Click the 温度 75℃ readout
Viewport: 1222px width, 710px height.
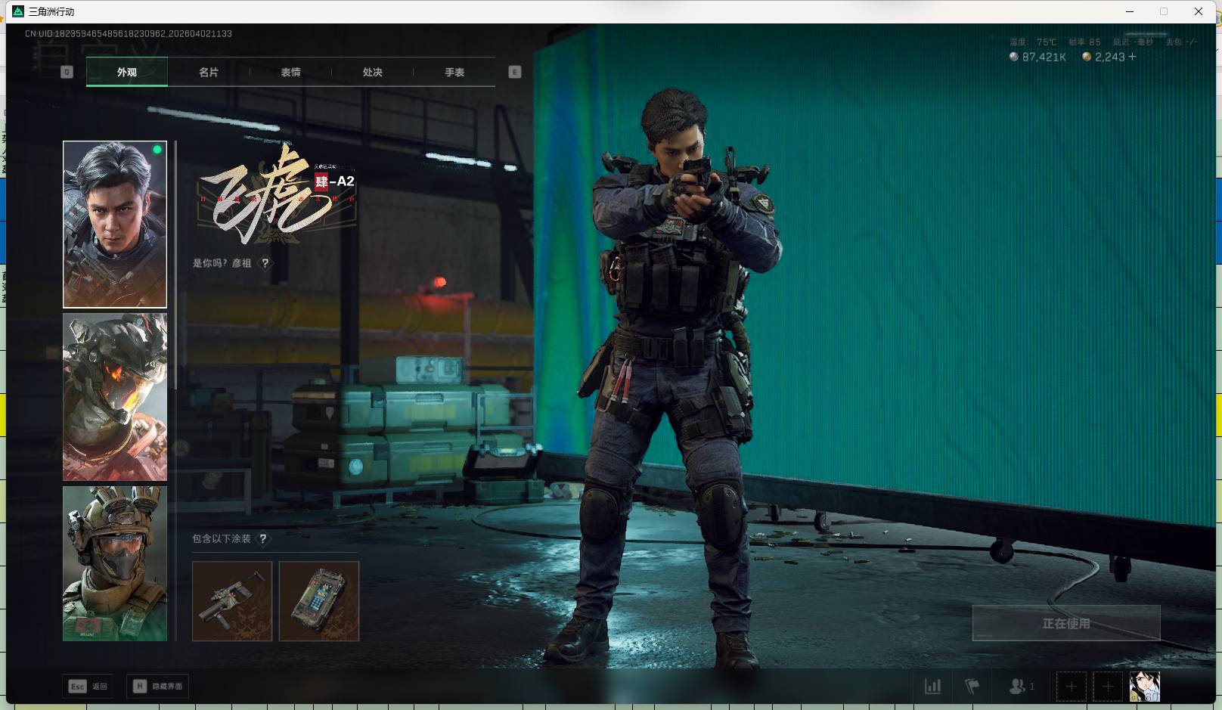pos(1033,42)
